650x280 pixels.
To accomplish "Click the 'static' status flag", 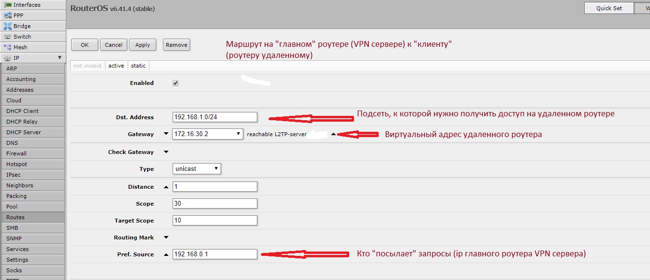I will pos(138,66).
